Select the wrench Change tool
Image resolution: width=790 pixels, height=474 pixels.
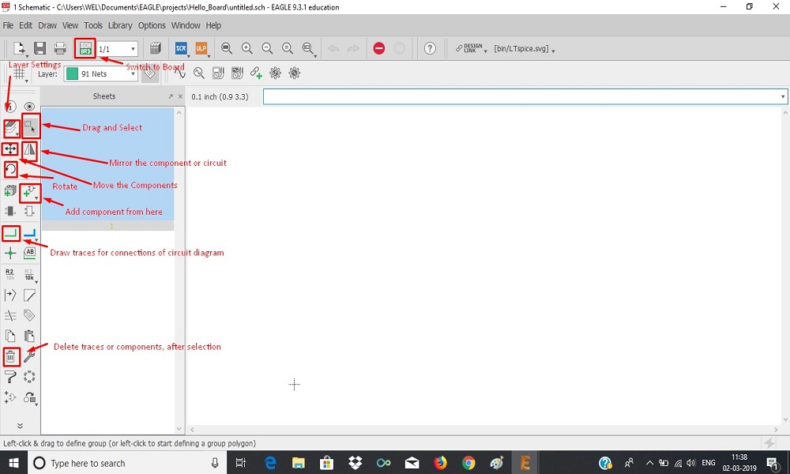(x=29, y=356)
